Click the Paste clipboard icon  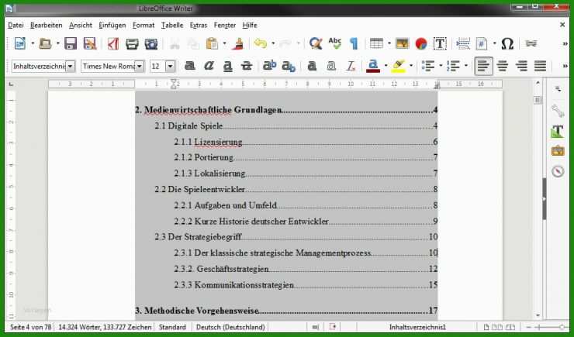point(212,43)
